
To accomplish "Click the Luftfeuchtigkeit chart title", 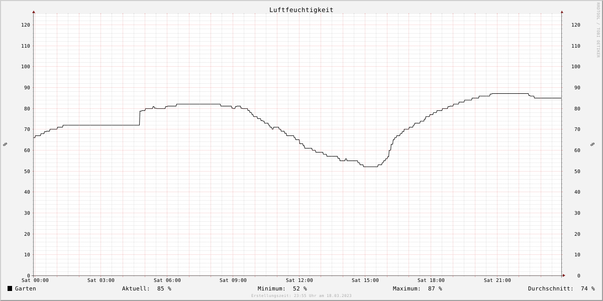I will click(x=301, y=10).
